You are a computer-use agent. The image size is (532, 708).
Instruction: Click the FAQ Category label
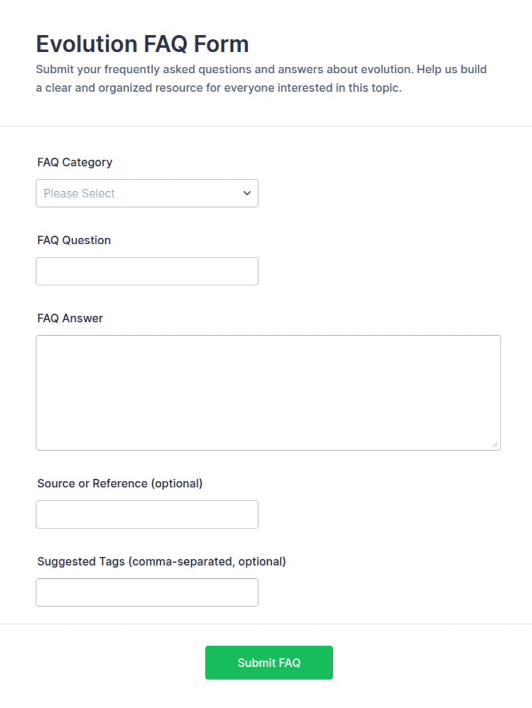click(x=75, y=162)
